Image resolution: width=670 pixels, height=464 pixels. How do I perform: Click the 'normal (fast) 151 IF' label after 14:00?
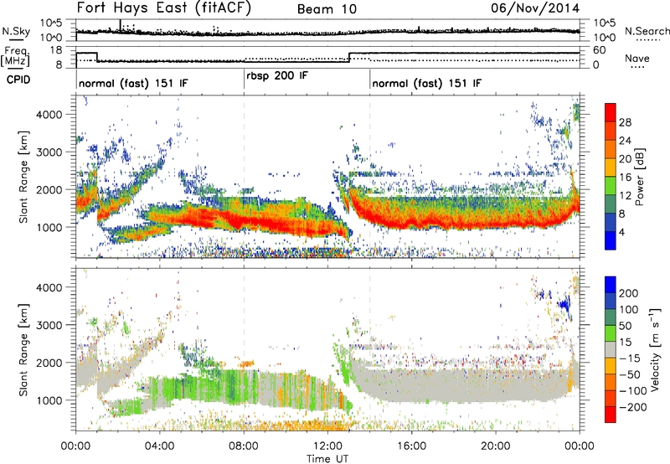tap(426, 83)
